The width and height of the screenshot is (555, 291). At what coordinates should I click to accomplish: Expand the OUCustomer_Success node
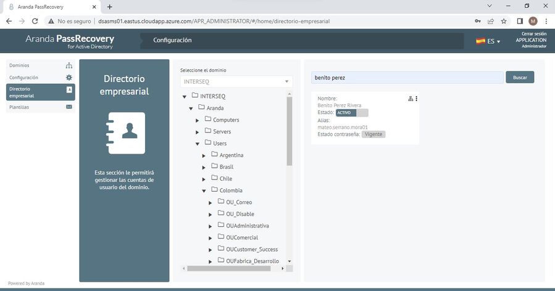(210, 250)
